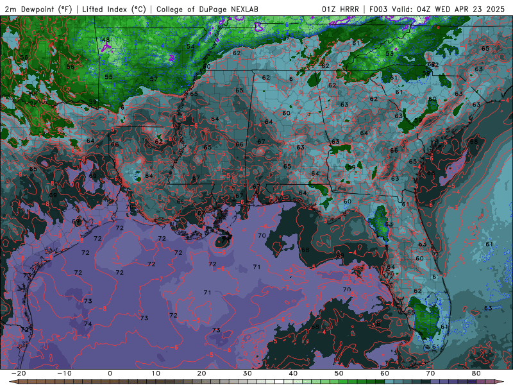The width and height of the screenshot is (513, 385).
Task: Click the 30 label on the color scale
Action: coord(248,373)
